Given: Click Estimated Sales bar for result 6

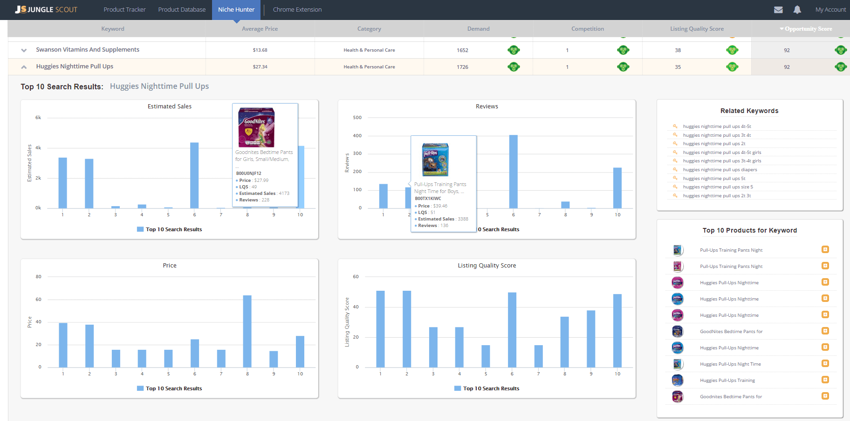Looking at the screenshot, I should click(x=194, y=175).
